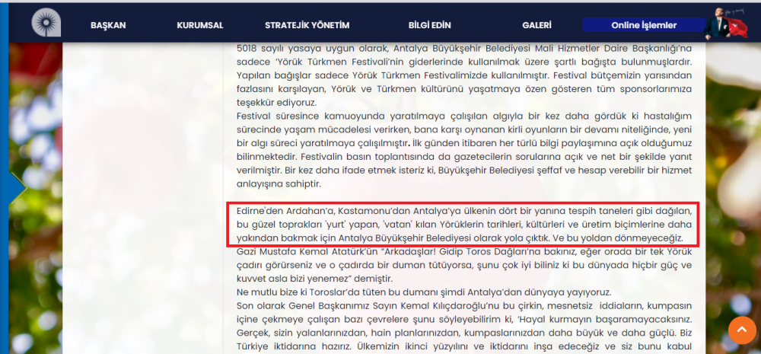This screenshot has width=761, height=354.
Task: Open the KURUMSAL menu
Action: [200, 26]
